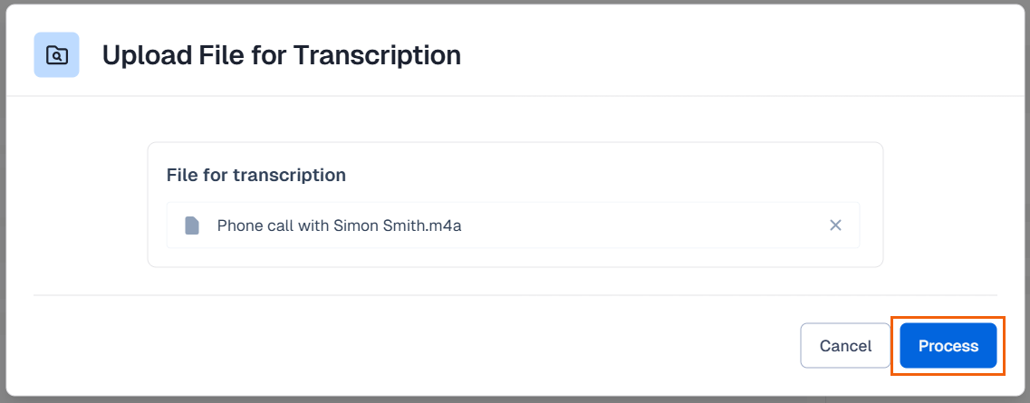The image size is (1030, 403).
Task: Click the folder search icon in header
Action: 56,55
